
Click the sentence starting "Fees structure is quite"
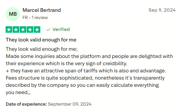click(x=85, y=78)
